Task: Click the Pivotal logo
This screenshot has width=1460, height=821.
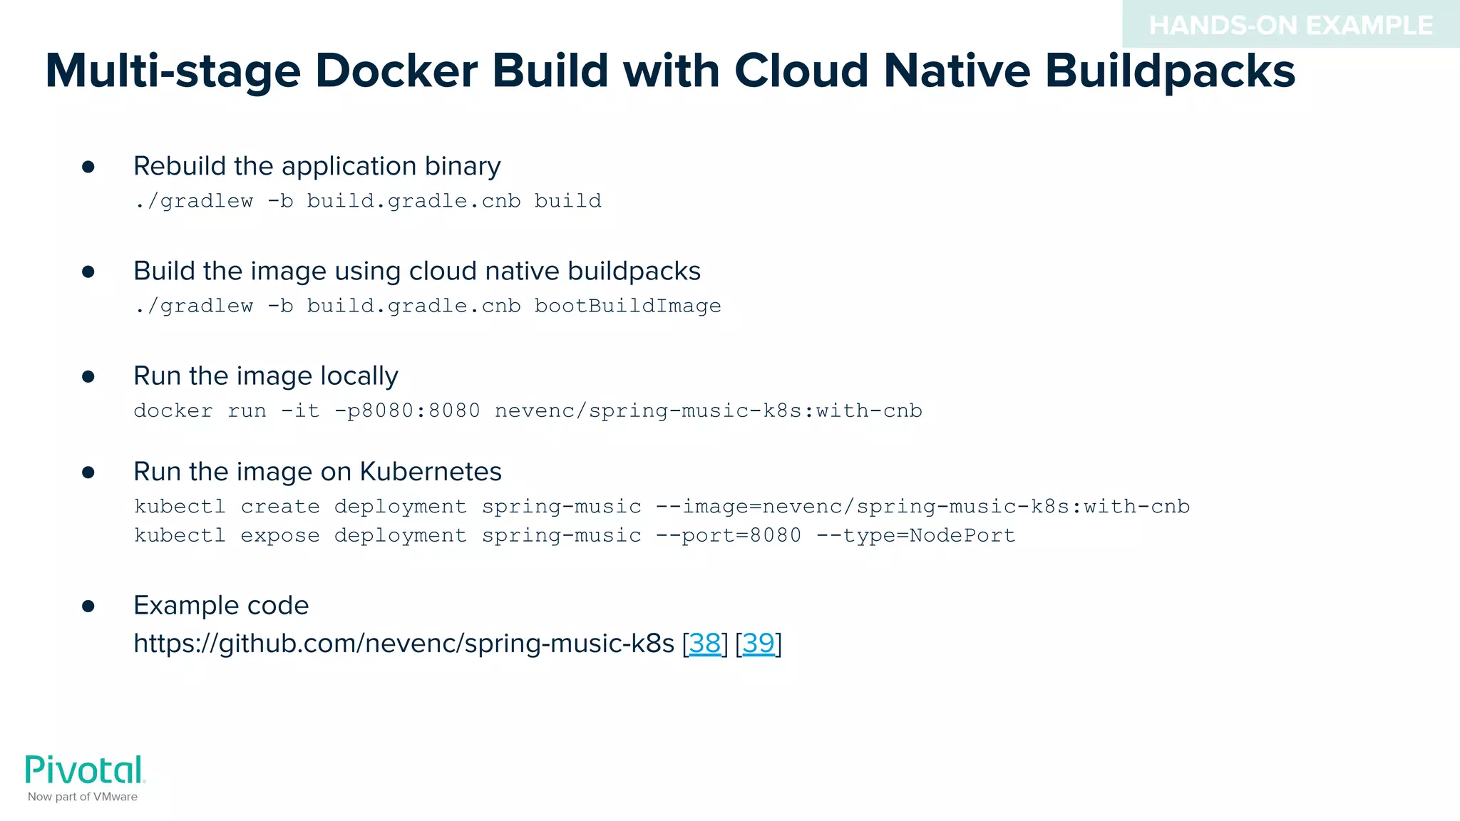Action: [x=85, y=770]
